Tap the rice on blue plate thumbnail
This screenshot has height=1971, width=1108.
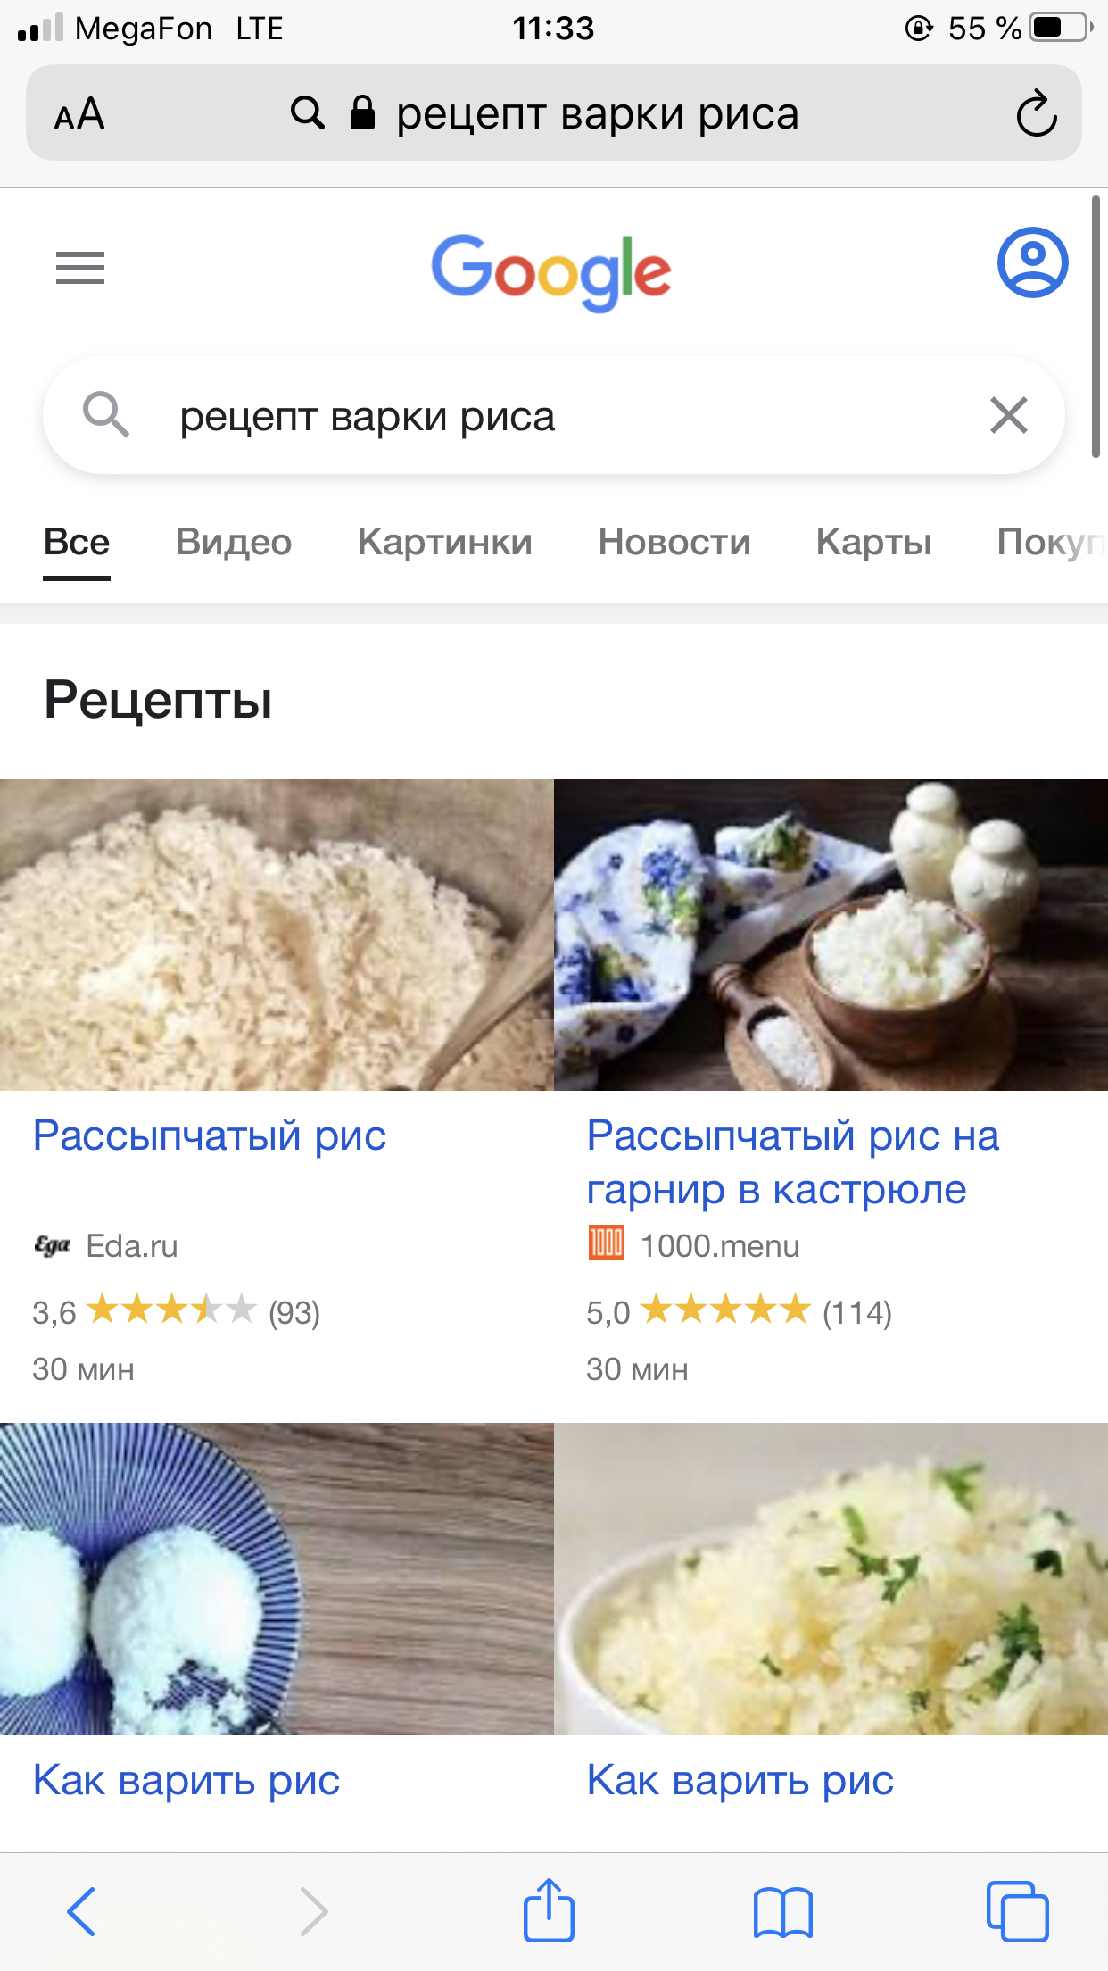coord(277,1578)
